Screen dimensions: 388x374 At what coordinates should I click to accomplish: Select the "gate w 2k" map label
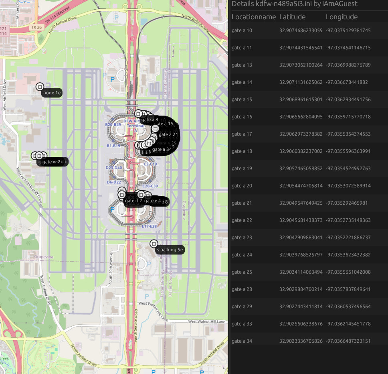53,162
